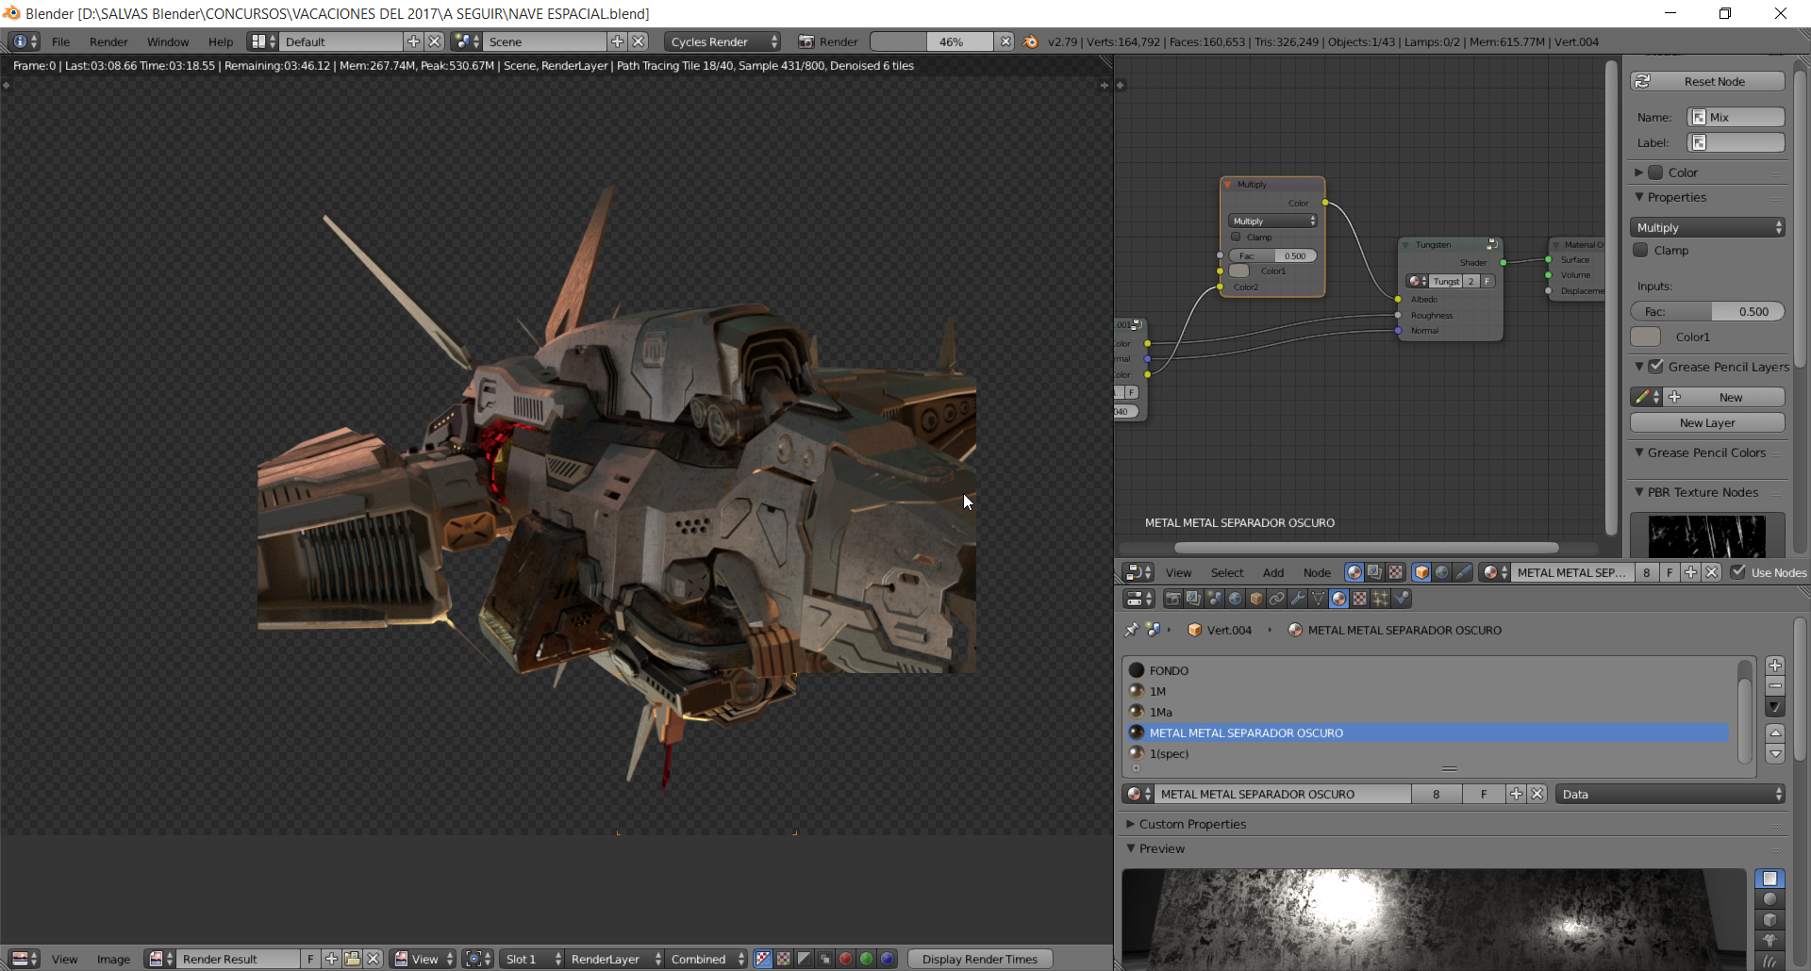
Task: Open blend type dropdown on Multiply node
Action: 1272,221
